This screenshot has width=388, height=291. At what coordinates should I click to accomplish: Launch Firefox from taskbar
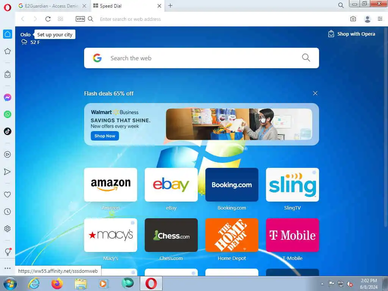tap(57, 283)
